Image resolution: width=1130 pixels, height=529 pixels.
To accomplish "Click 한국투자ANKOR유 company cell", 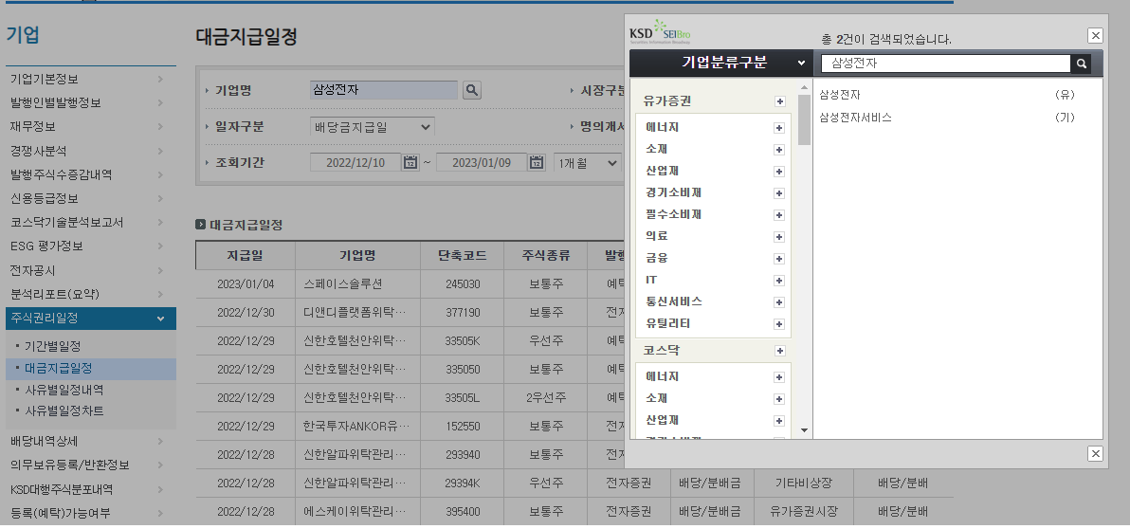I will click(x=358, y=426).
